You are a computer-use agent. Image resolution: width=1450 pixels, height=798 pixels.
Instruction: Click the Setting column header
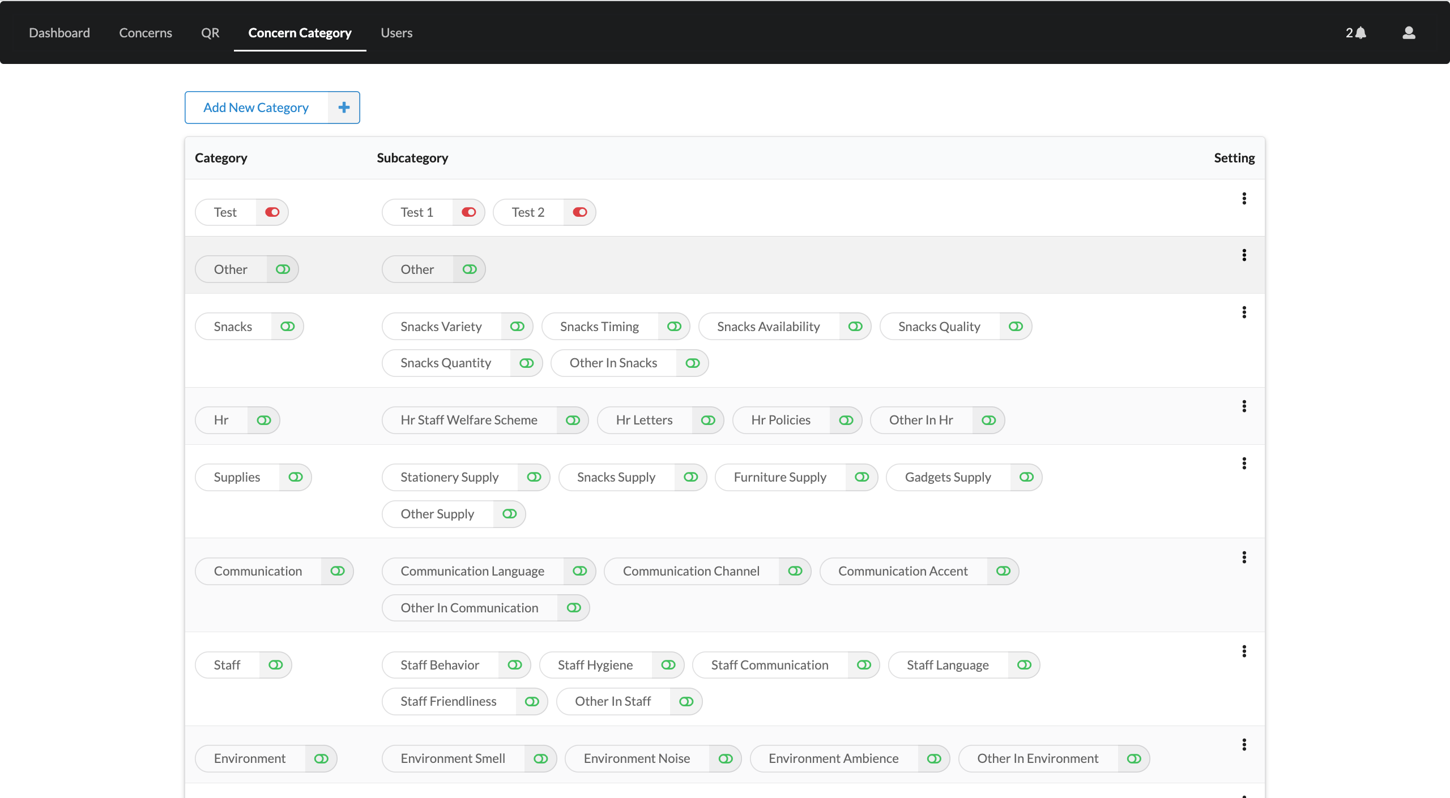click(x=1234, y=158)
